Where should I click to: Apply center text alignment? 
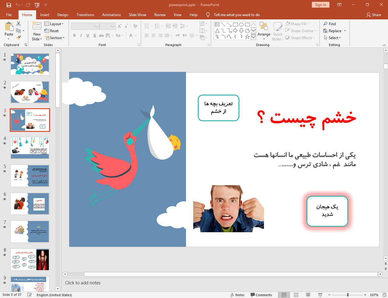pos(154,35)
